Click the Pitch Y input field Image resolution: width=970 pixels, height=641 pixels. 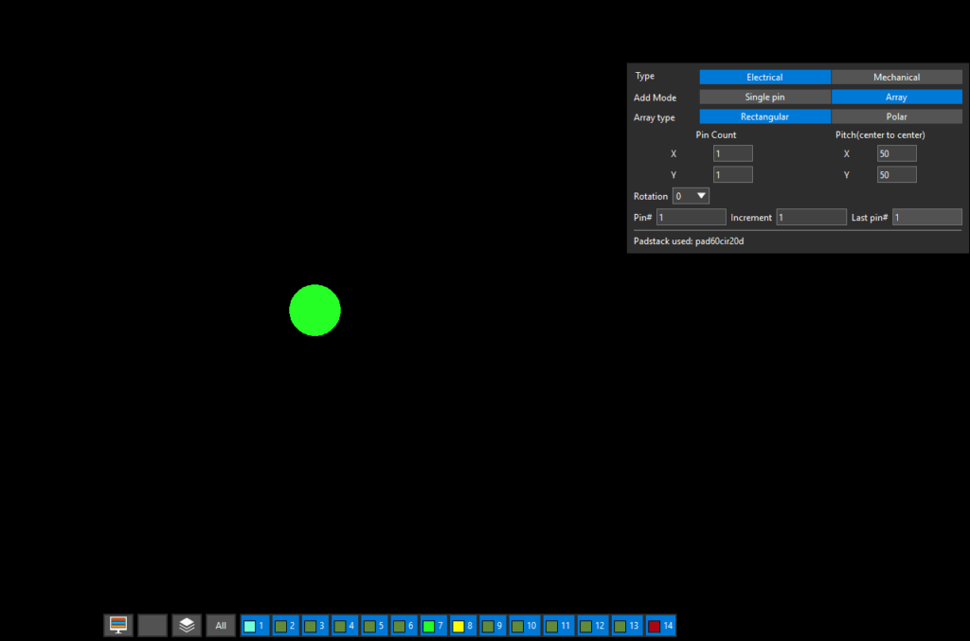[x=896, y=175]
